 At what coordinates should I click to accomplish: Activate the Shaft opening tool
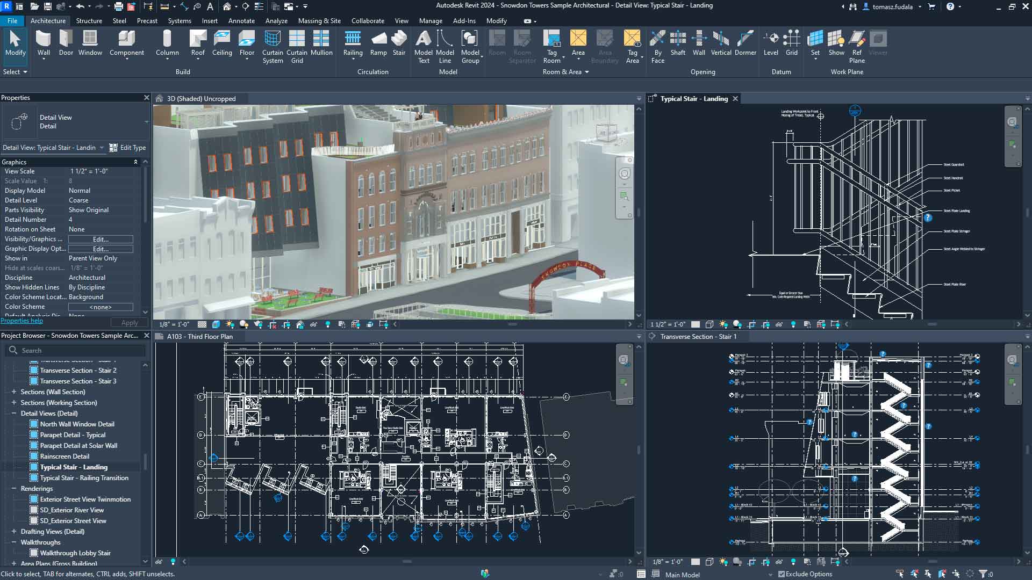678,43
